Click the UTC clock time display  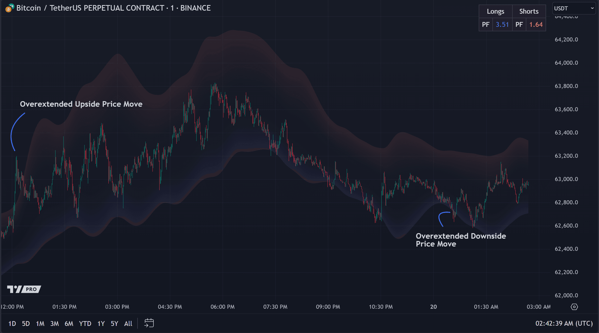click(x=564, y=323)
